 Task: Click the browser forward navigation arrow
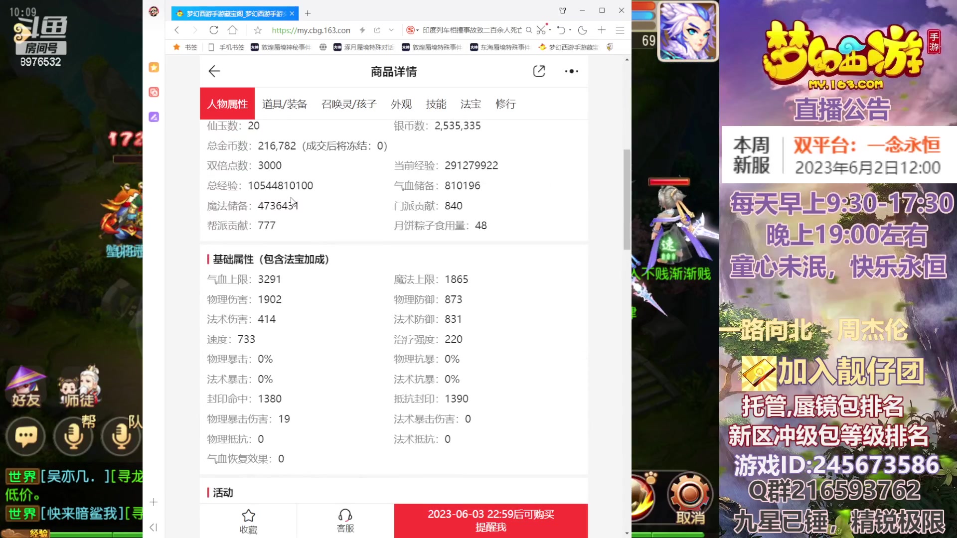click(x=195, y=30)
